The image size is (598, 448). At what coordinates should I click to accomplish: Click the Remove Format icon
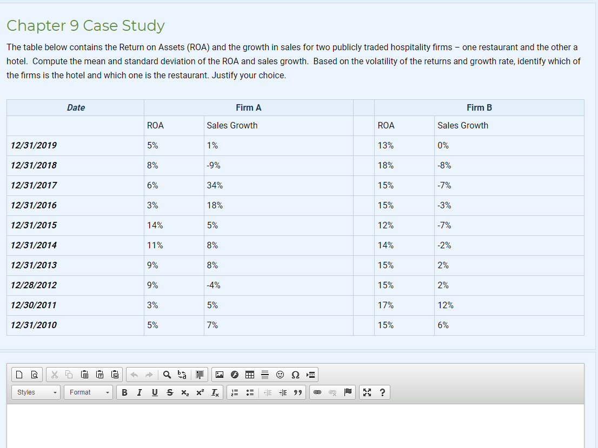pyautogui.click(x=215, y=392)
